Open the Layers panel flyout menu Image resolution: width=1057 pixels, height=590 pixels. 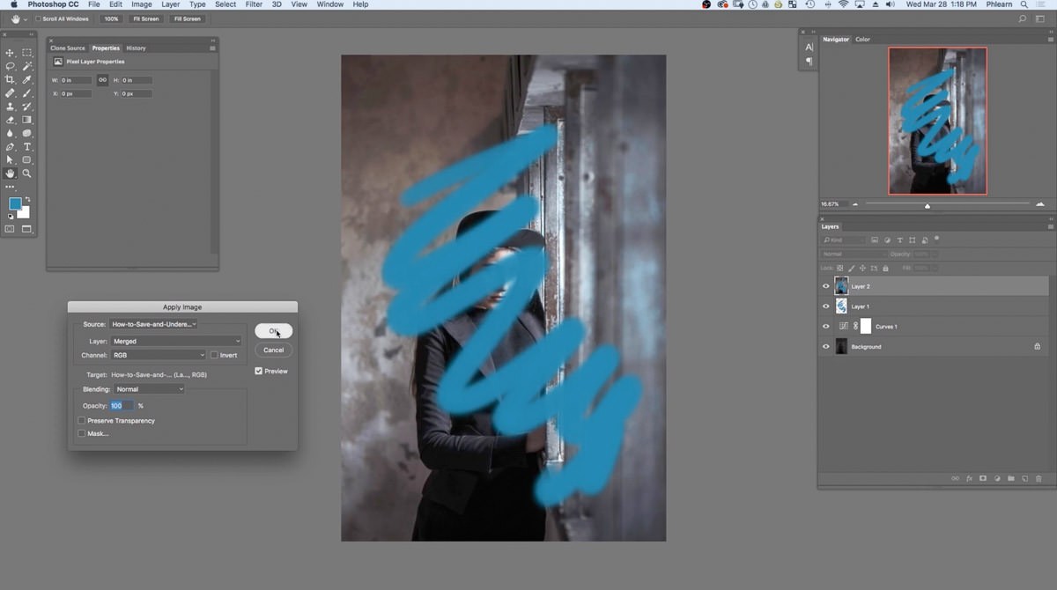click(x=1049, y=226)
